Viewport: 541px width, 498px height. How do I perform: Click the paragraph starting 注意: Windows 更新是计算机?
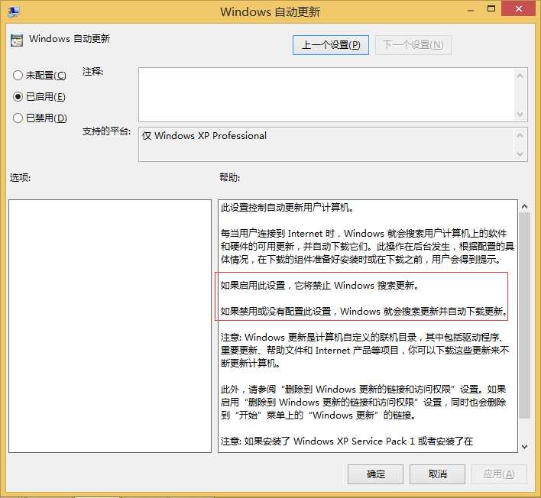[365, 350]
